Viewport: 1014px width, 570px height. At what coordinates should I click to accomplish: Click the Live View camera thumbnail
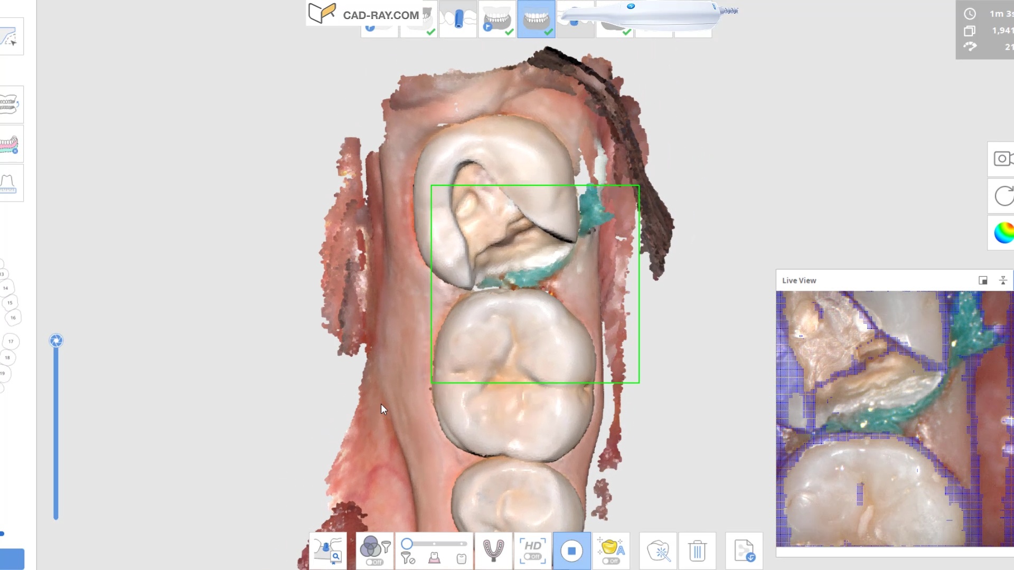894,418
